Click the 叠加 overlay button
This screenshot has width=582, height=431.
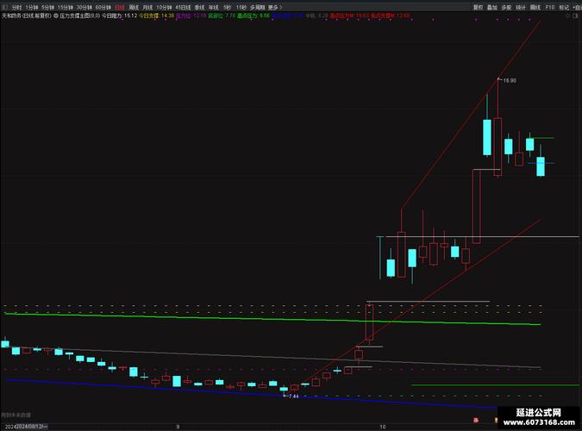tap(491, 6)
